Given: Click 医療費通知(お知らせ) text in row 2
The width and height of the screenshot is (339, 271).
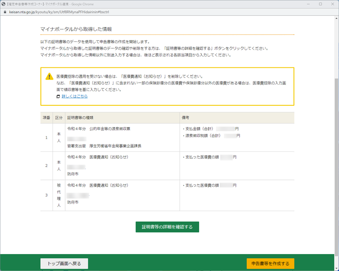Looking at the screenshot, I should 109,157.
